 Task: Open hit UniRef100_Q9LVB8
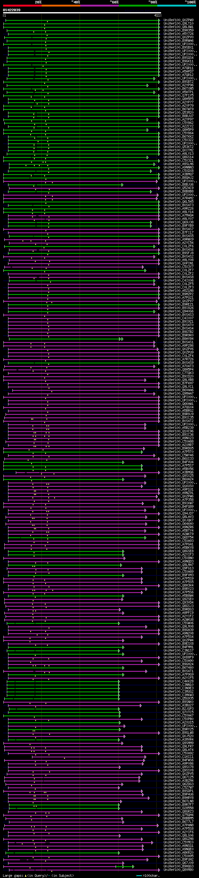pos(178,380)
